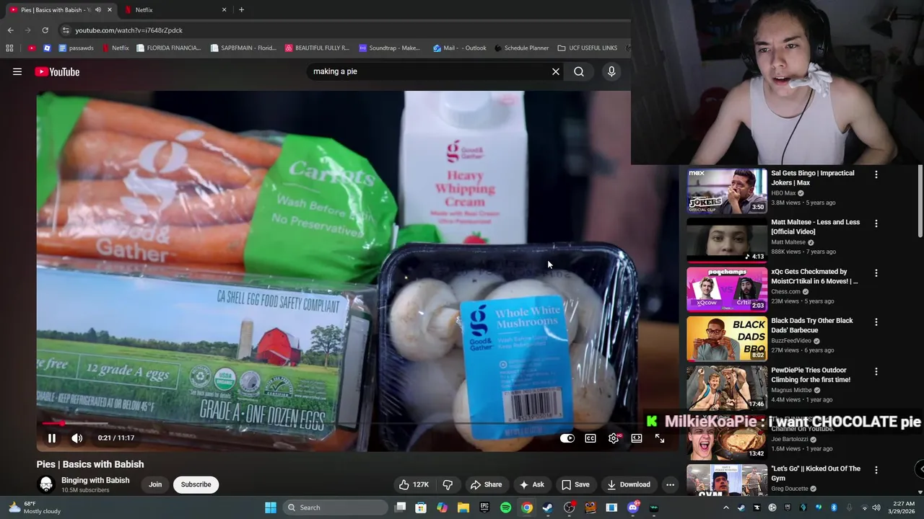Toggle closed captions CC button

(x=590, y=438)
